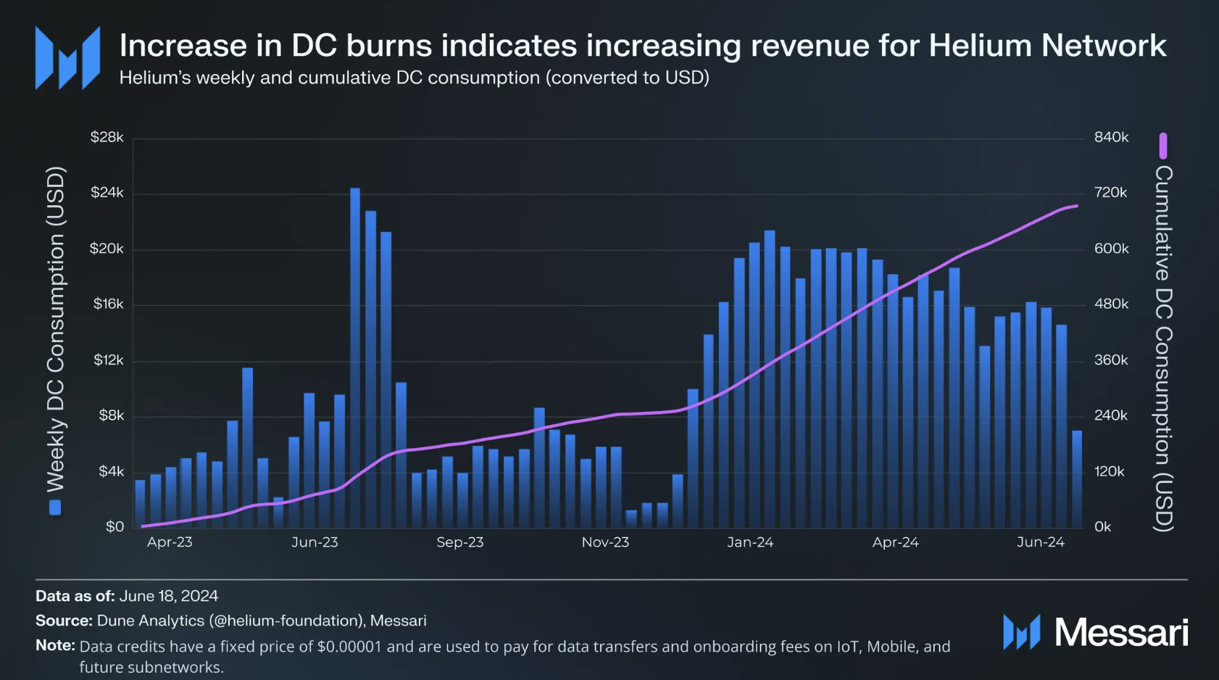Click the June 18, 2024 data date

pyautogui.click(x=168, y=596)
